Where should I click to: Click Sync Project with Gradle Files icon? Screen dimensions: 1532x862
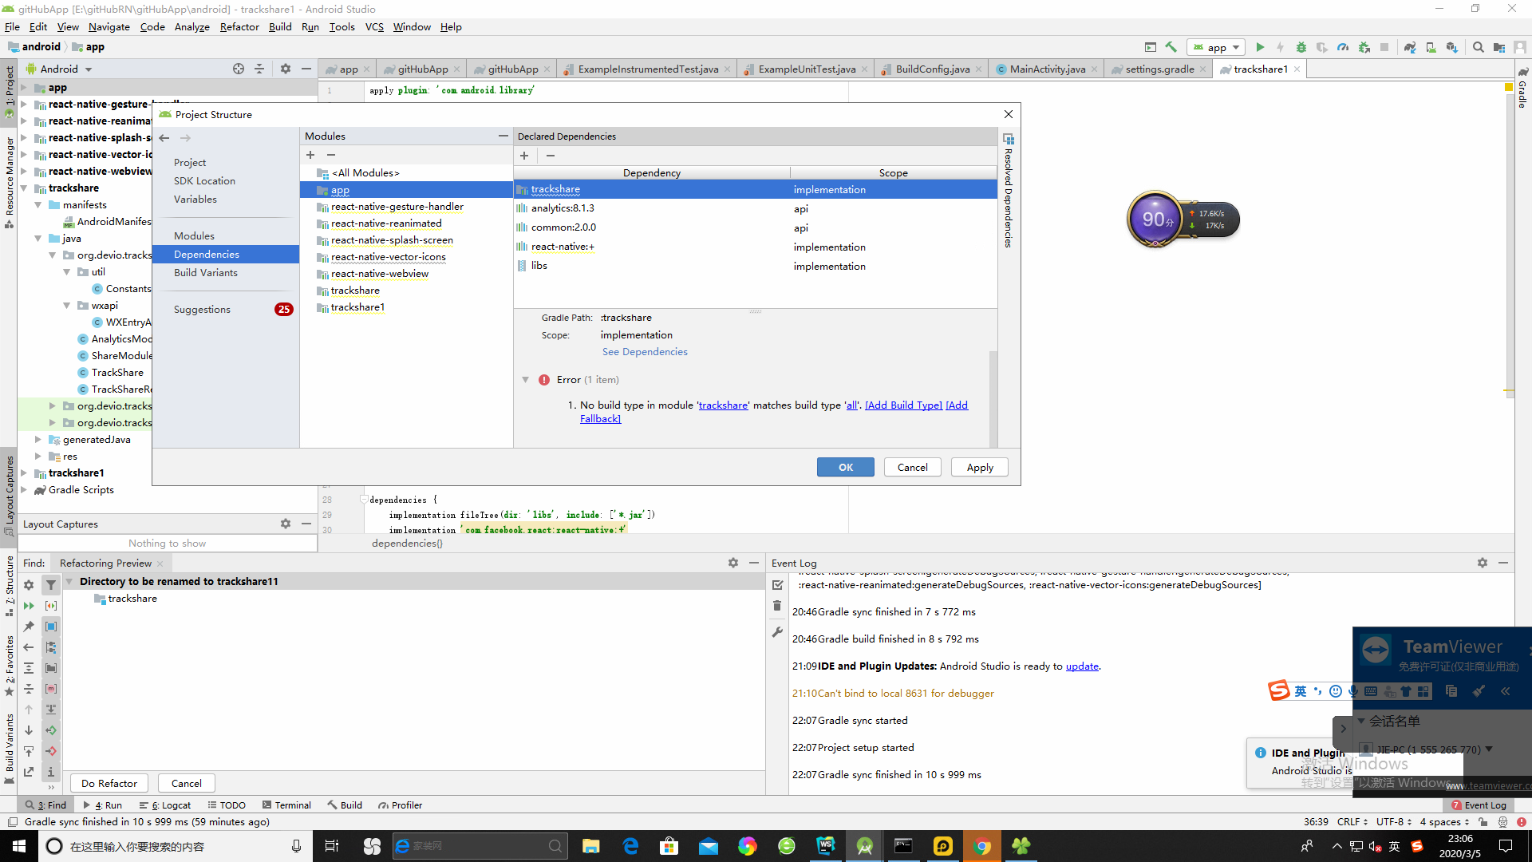pos(1410,47)
